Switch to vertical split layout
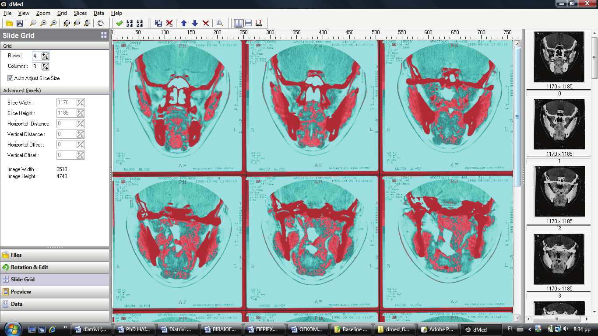 coord(239,23)
